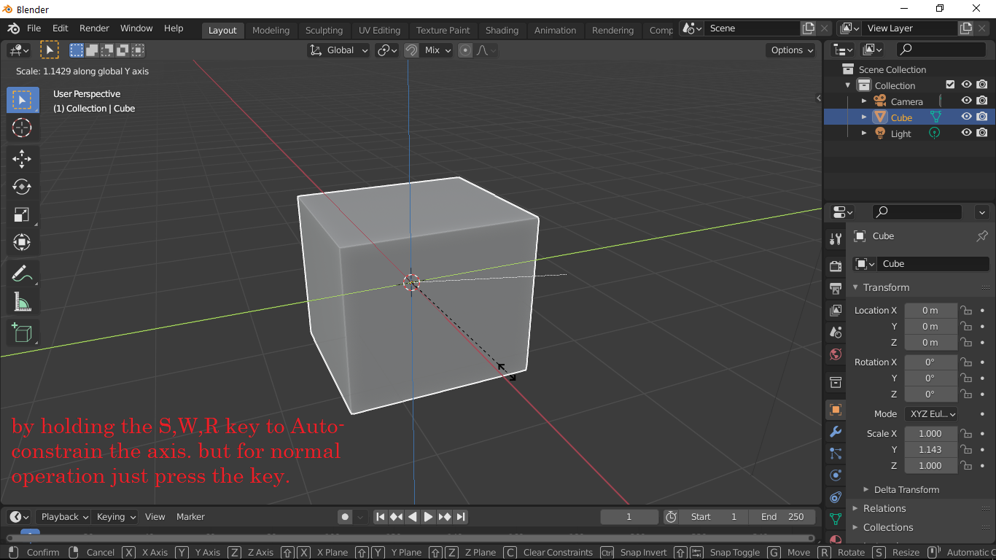Open the Object properties tab
This screenshot has height=560, width=996.
click(x=836, y=409)
